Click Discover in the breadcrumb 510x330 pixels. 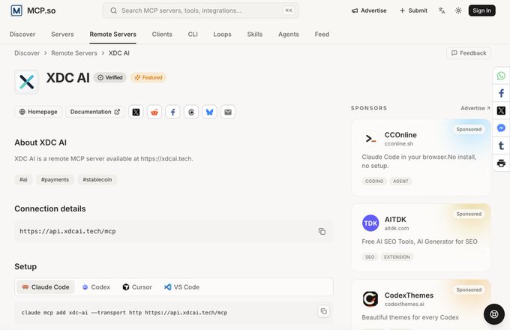point(27,53)
